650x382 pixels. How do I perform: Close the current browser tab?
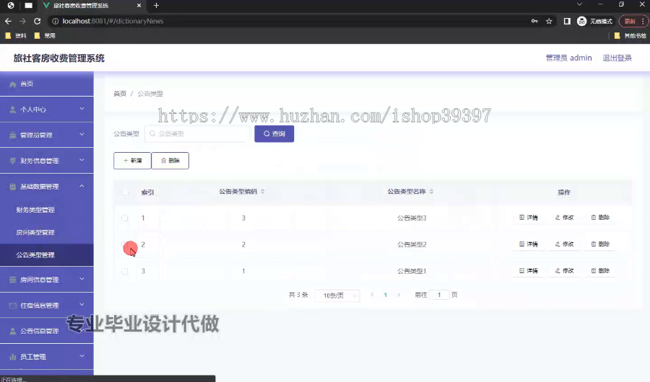click(139, 5)
